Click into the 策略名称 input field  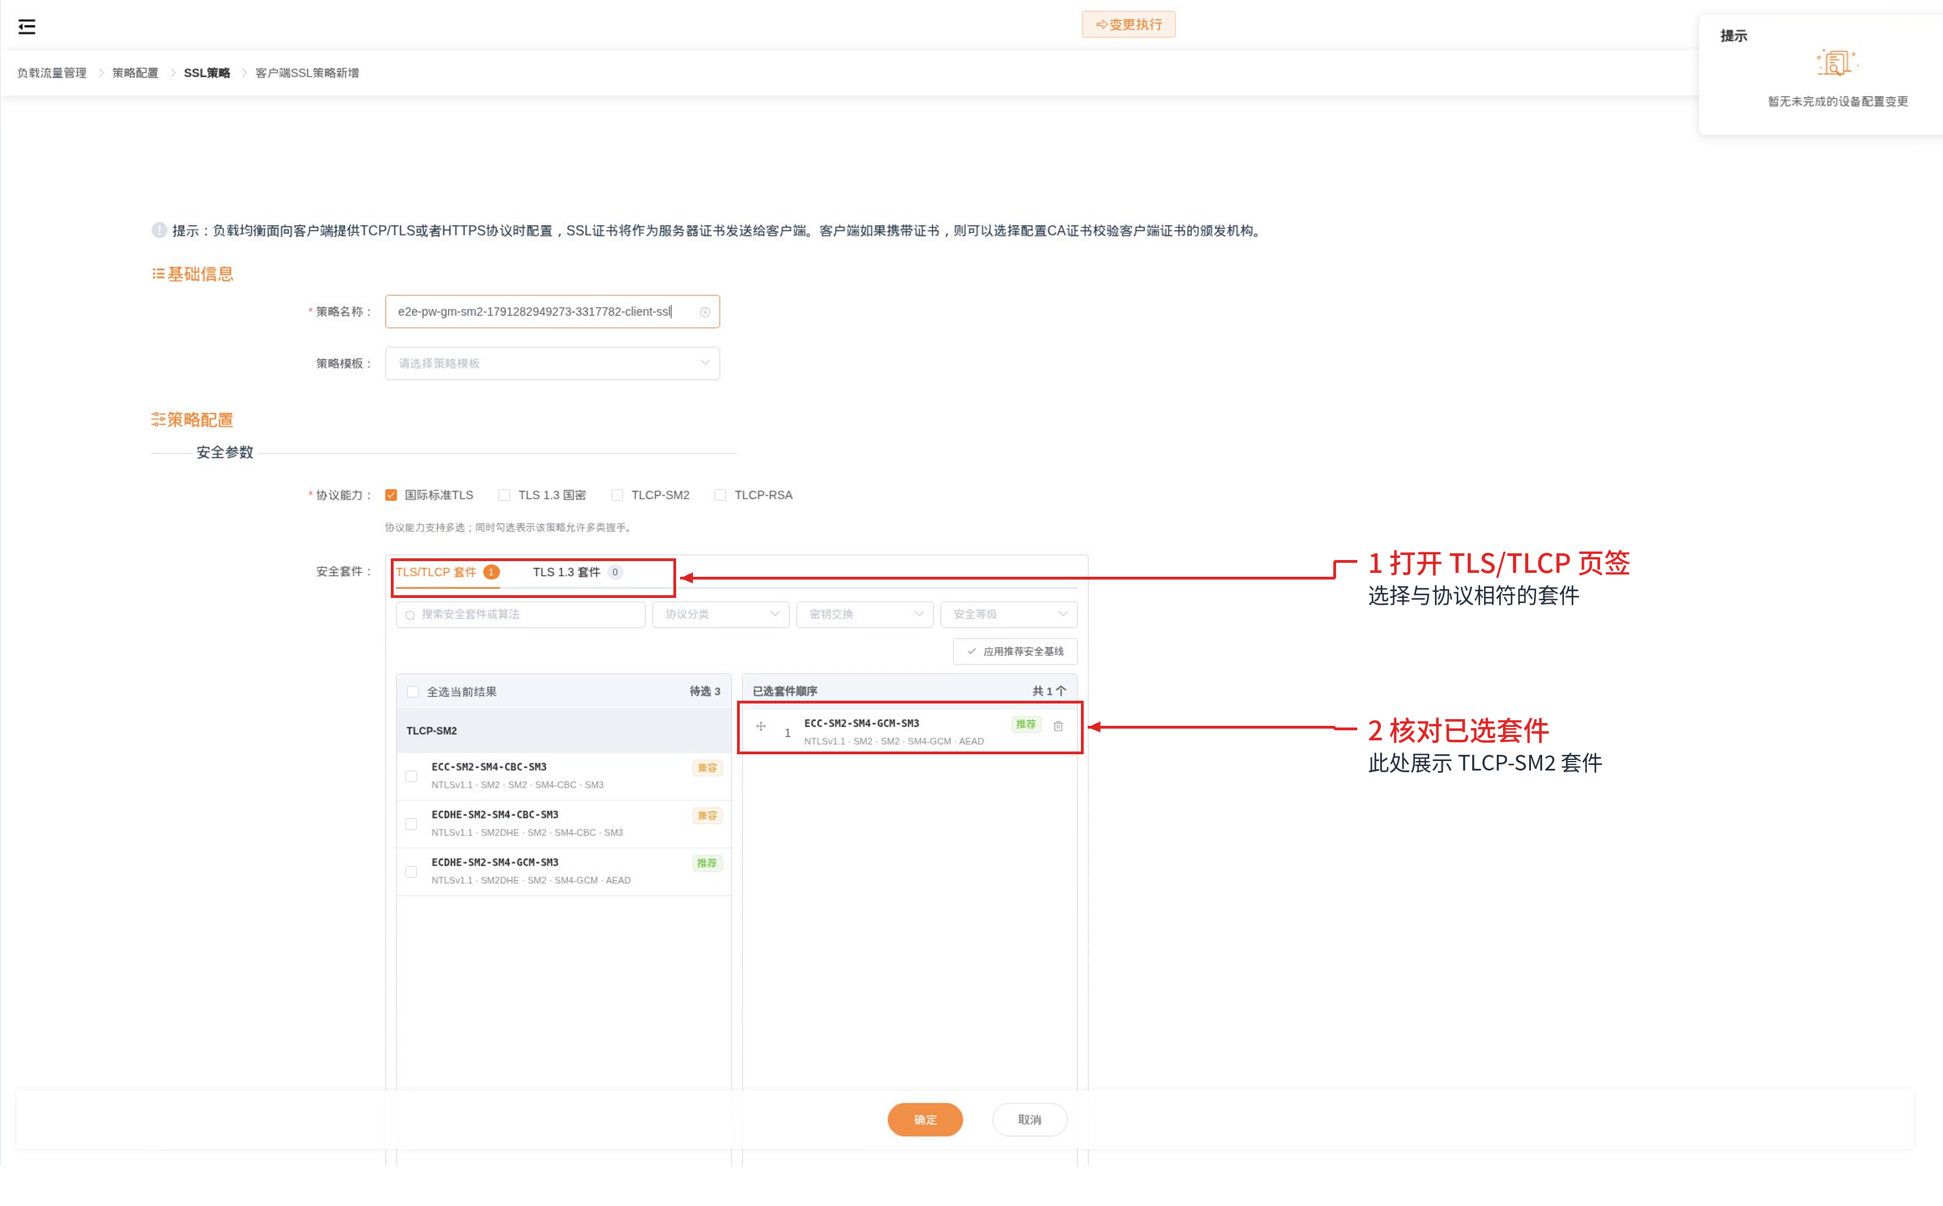tap(552, 312)
